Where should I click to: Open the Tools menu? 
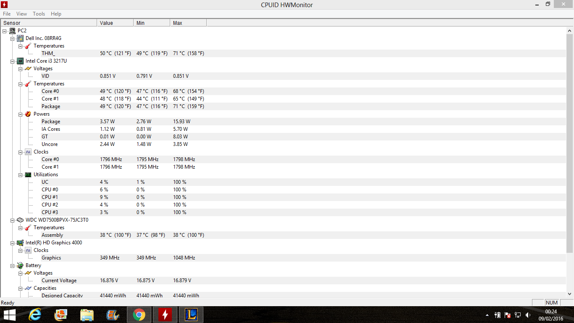tap(39, 14)
